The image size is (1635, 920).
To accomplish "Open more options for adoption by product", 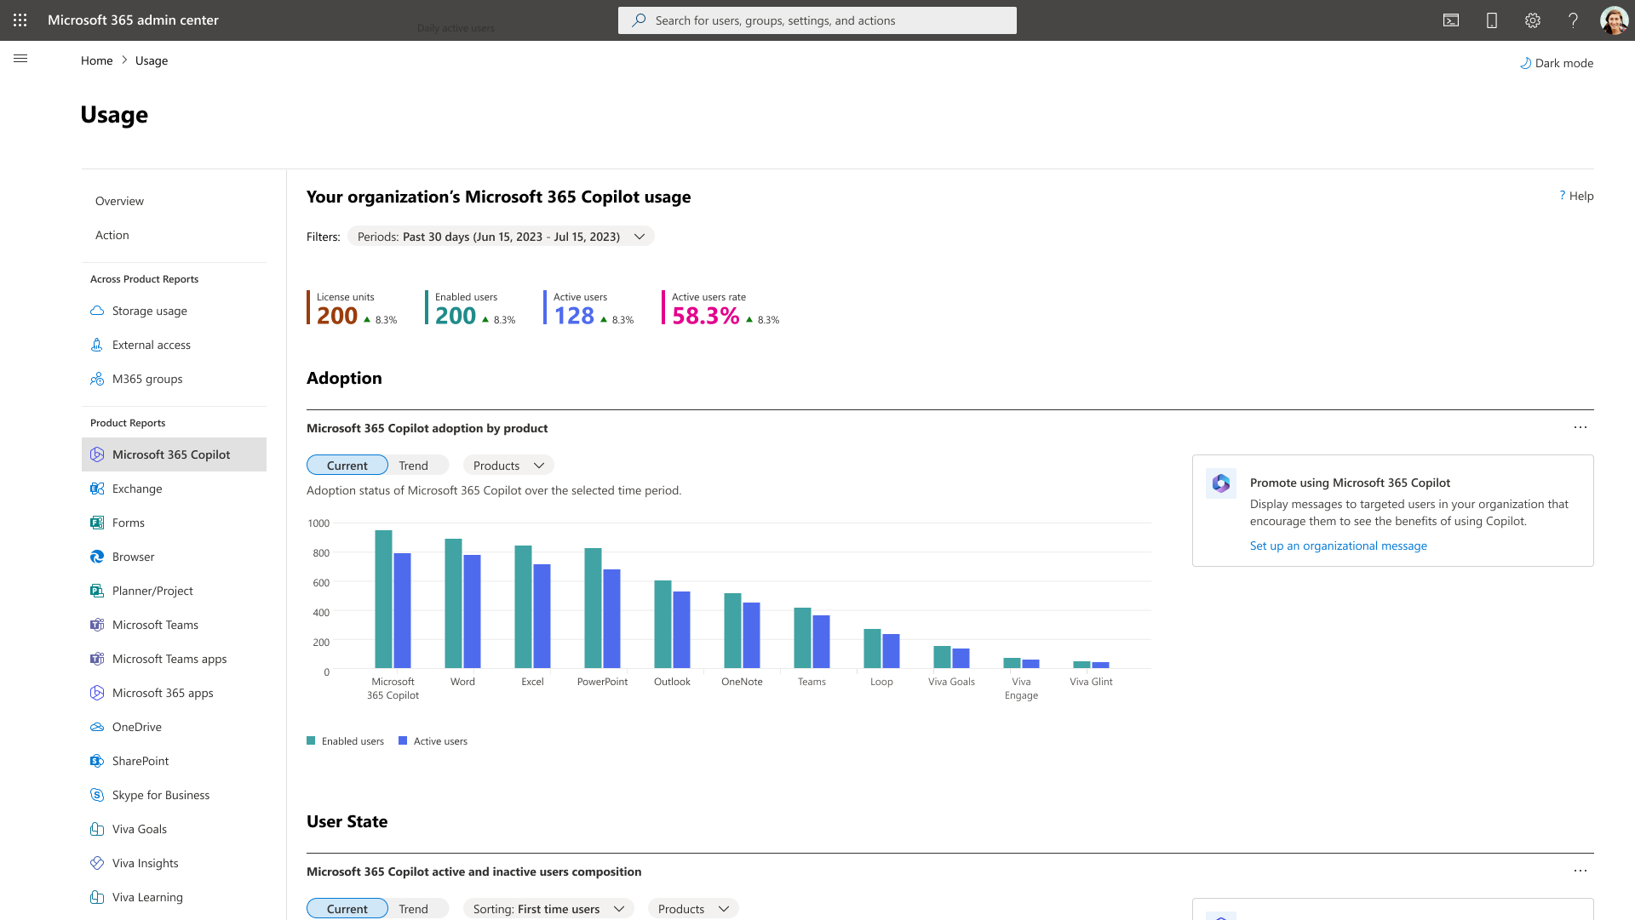I will pyautogui.click(x=1580, y=427).
